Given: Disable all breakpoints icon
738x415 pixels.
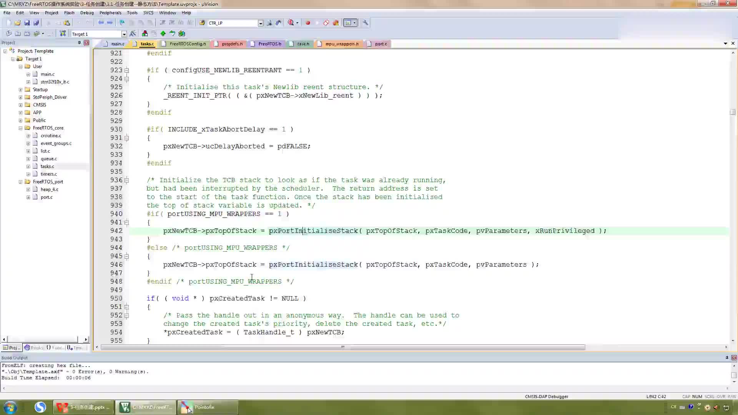Looking at the screenshot, I should (326, 23).
